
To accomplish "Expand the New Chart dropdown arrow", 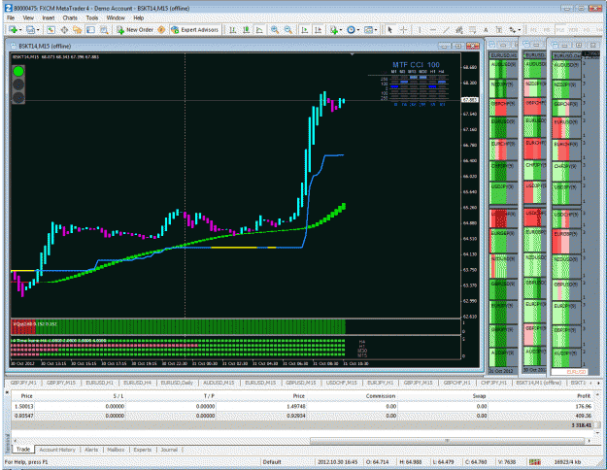I will 20,30.
